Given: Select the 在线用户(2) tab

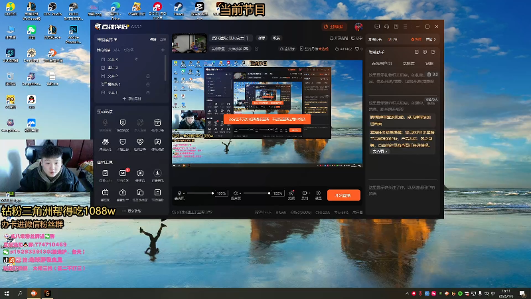Looking at the screenshot, I should click(x=382, y=63).
